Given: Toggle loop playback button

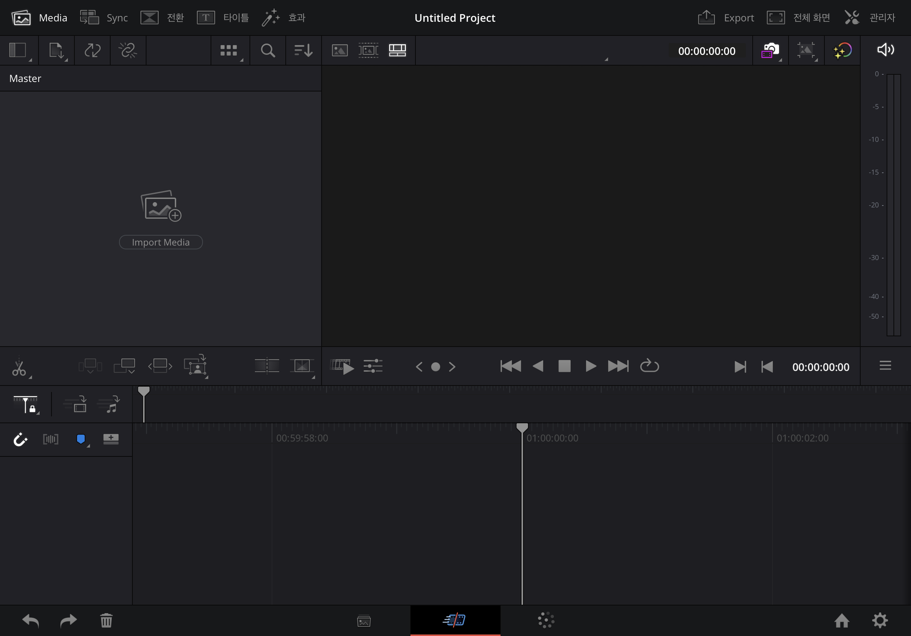Looking at the screenshot, I should 649,366.
